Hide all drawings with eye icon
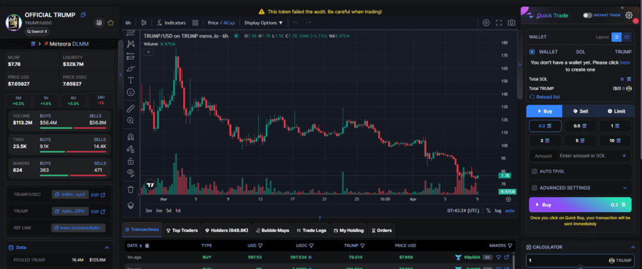This screenshot has height=269, width=642. (x=130, y=173)
